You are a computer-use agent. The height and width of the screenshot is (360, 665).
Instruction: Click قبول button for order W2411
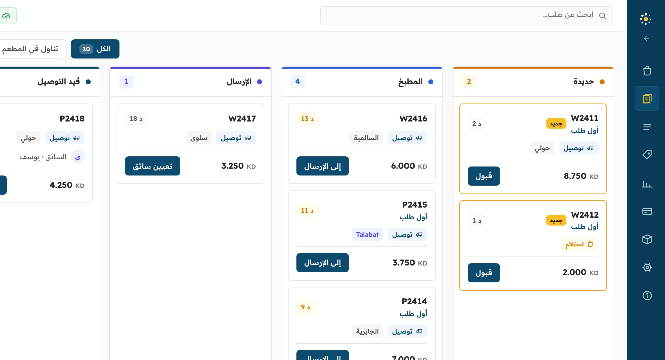click(x=484, y=176)
